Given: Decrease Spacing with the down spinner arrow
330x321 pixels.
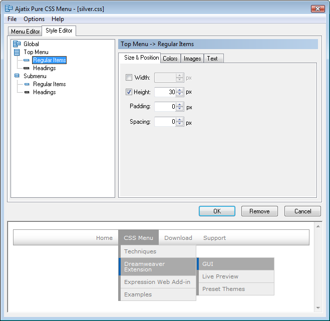Looking at the screenshot, I should coord(179,124).
